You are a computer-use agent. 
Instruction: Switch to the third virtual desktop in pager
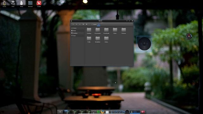[x=81, y=112]
